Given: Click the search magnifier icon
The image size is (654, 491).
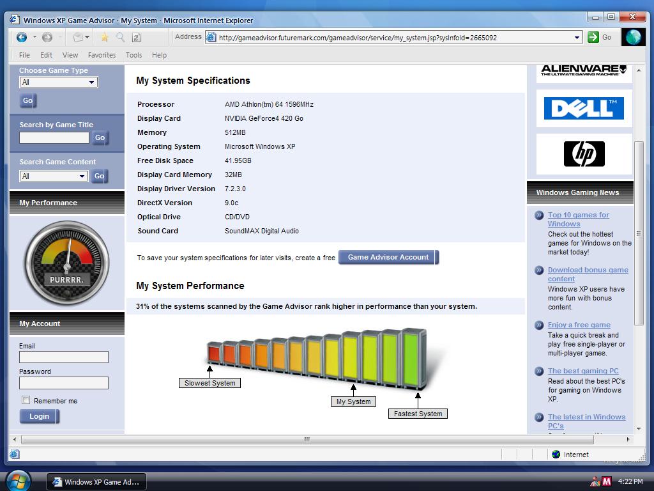Looking at the screenshot, I should (119, 37).
